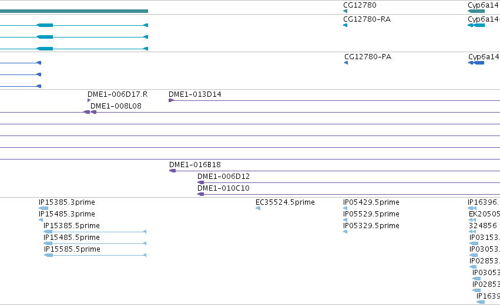Image resolution: width=500 pixels, height=305 pixels.
Task: Select the IP05329.5prime arrow glyph
Action: 345,232
